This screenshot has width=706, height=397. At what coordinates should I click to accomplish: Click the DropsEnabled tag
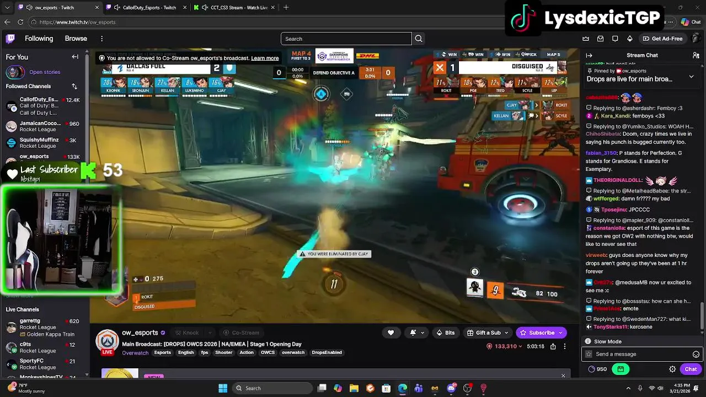(327, 353)
